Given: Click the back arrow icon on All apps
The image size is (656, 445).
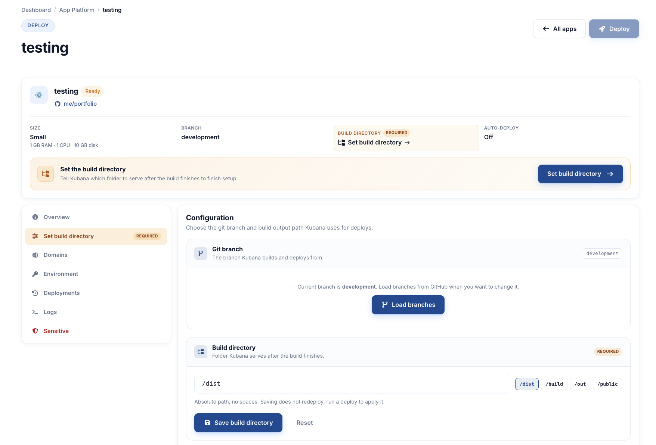Looking at the screenshot, I should click(x=546, y=29).
